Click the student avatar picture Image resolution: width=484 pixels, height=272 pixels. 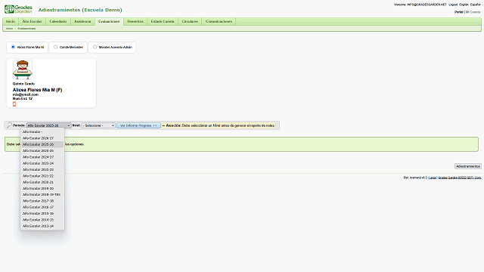click(23, 70)
